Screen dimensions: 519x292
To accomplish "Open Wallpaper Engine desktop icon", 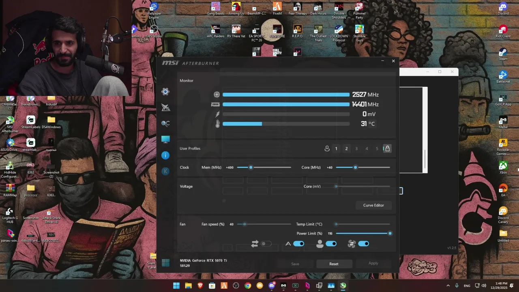I will (x=154, y=11).
